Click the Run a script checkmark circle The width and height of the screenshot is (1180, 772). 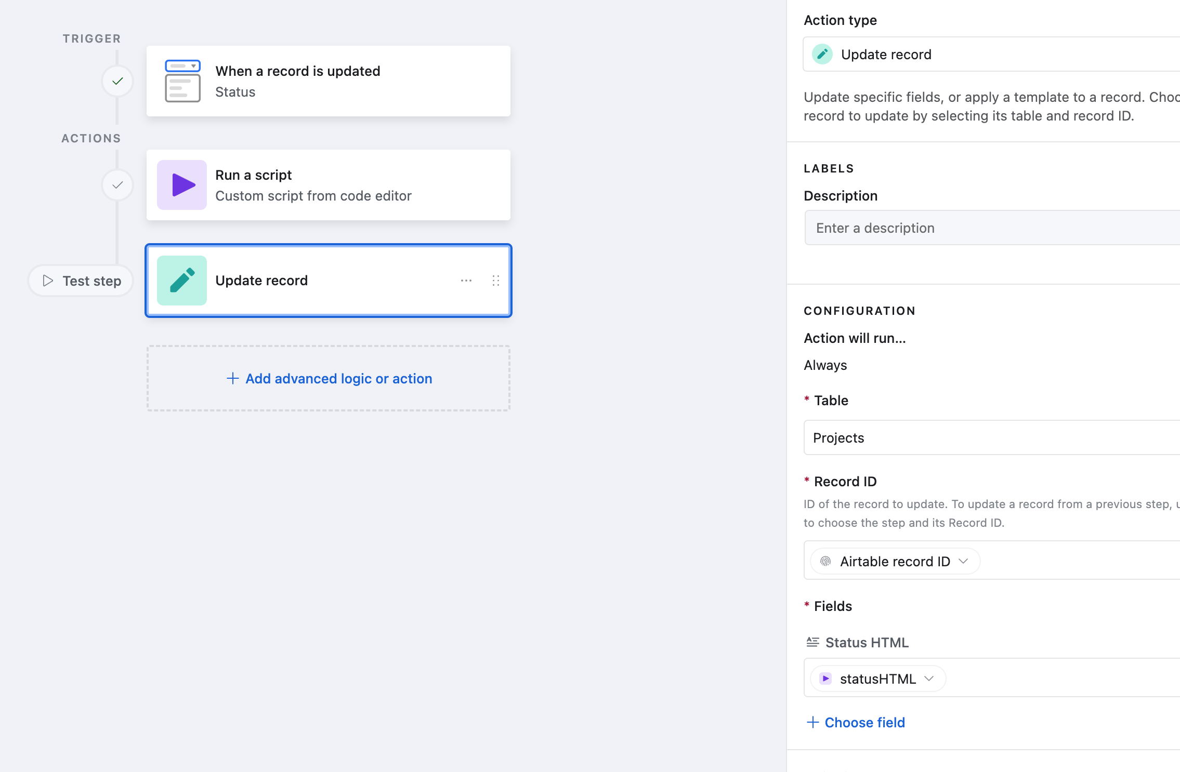click(117, 185)
